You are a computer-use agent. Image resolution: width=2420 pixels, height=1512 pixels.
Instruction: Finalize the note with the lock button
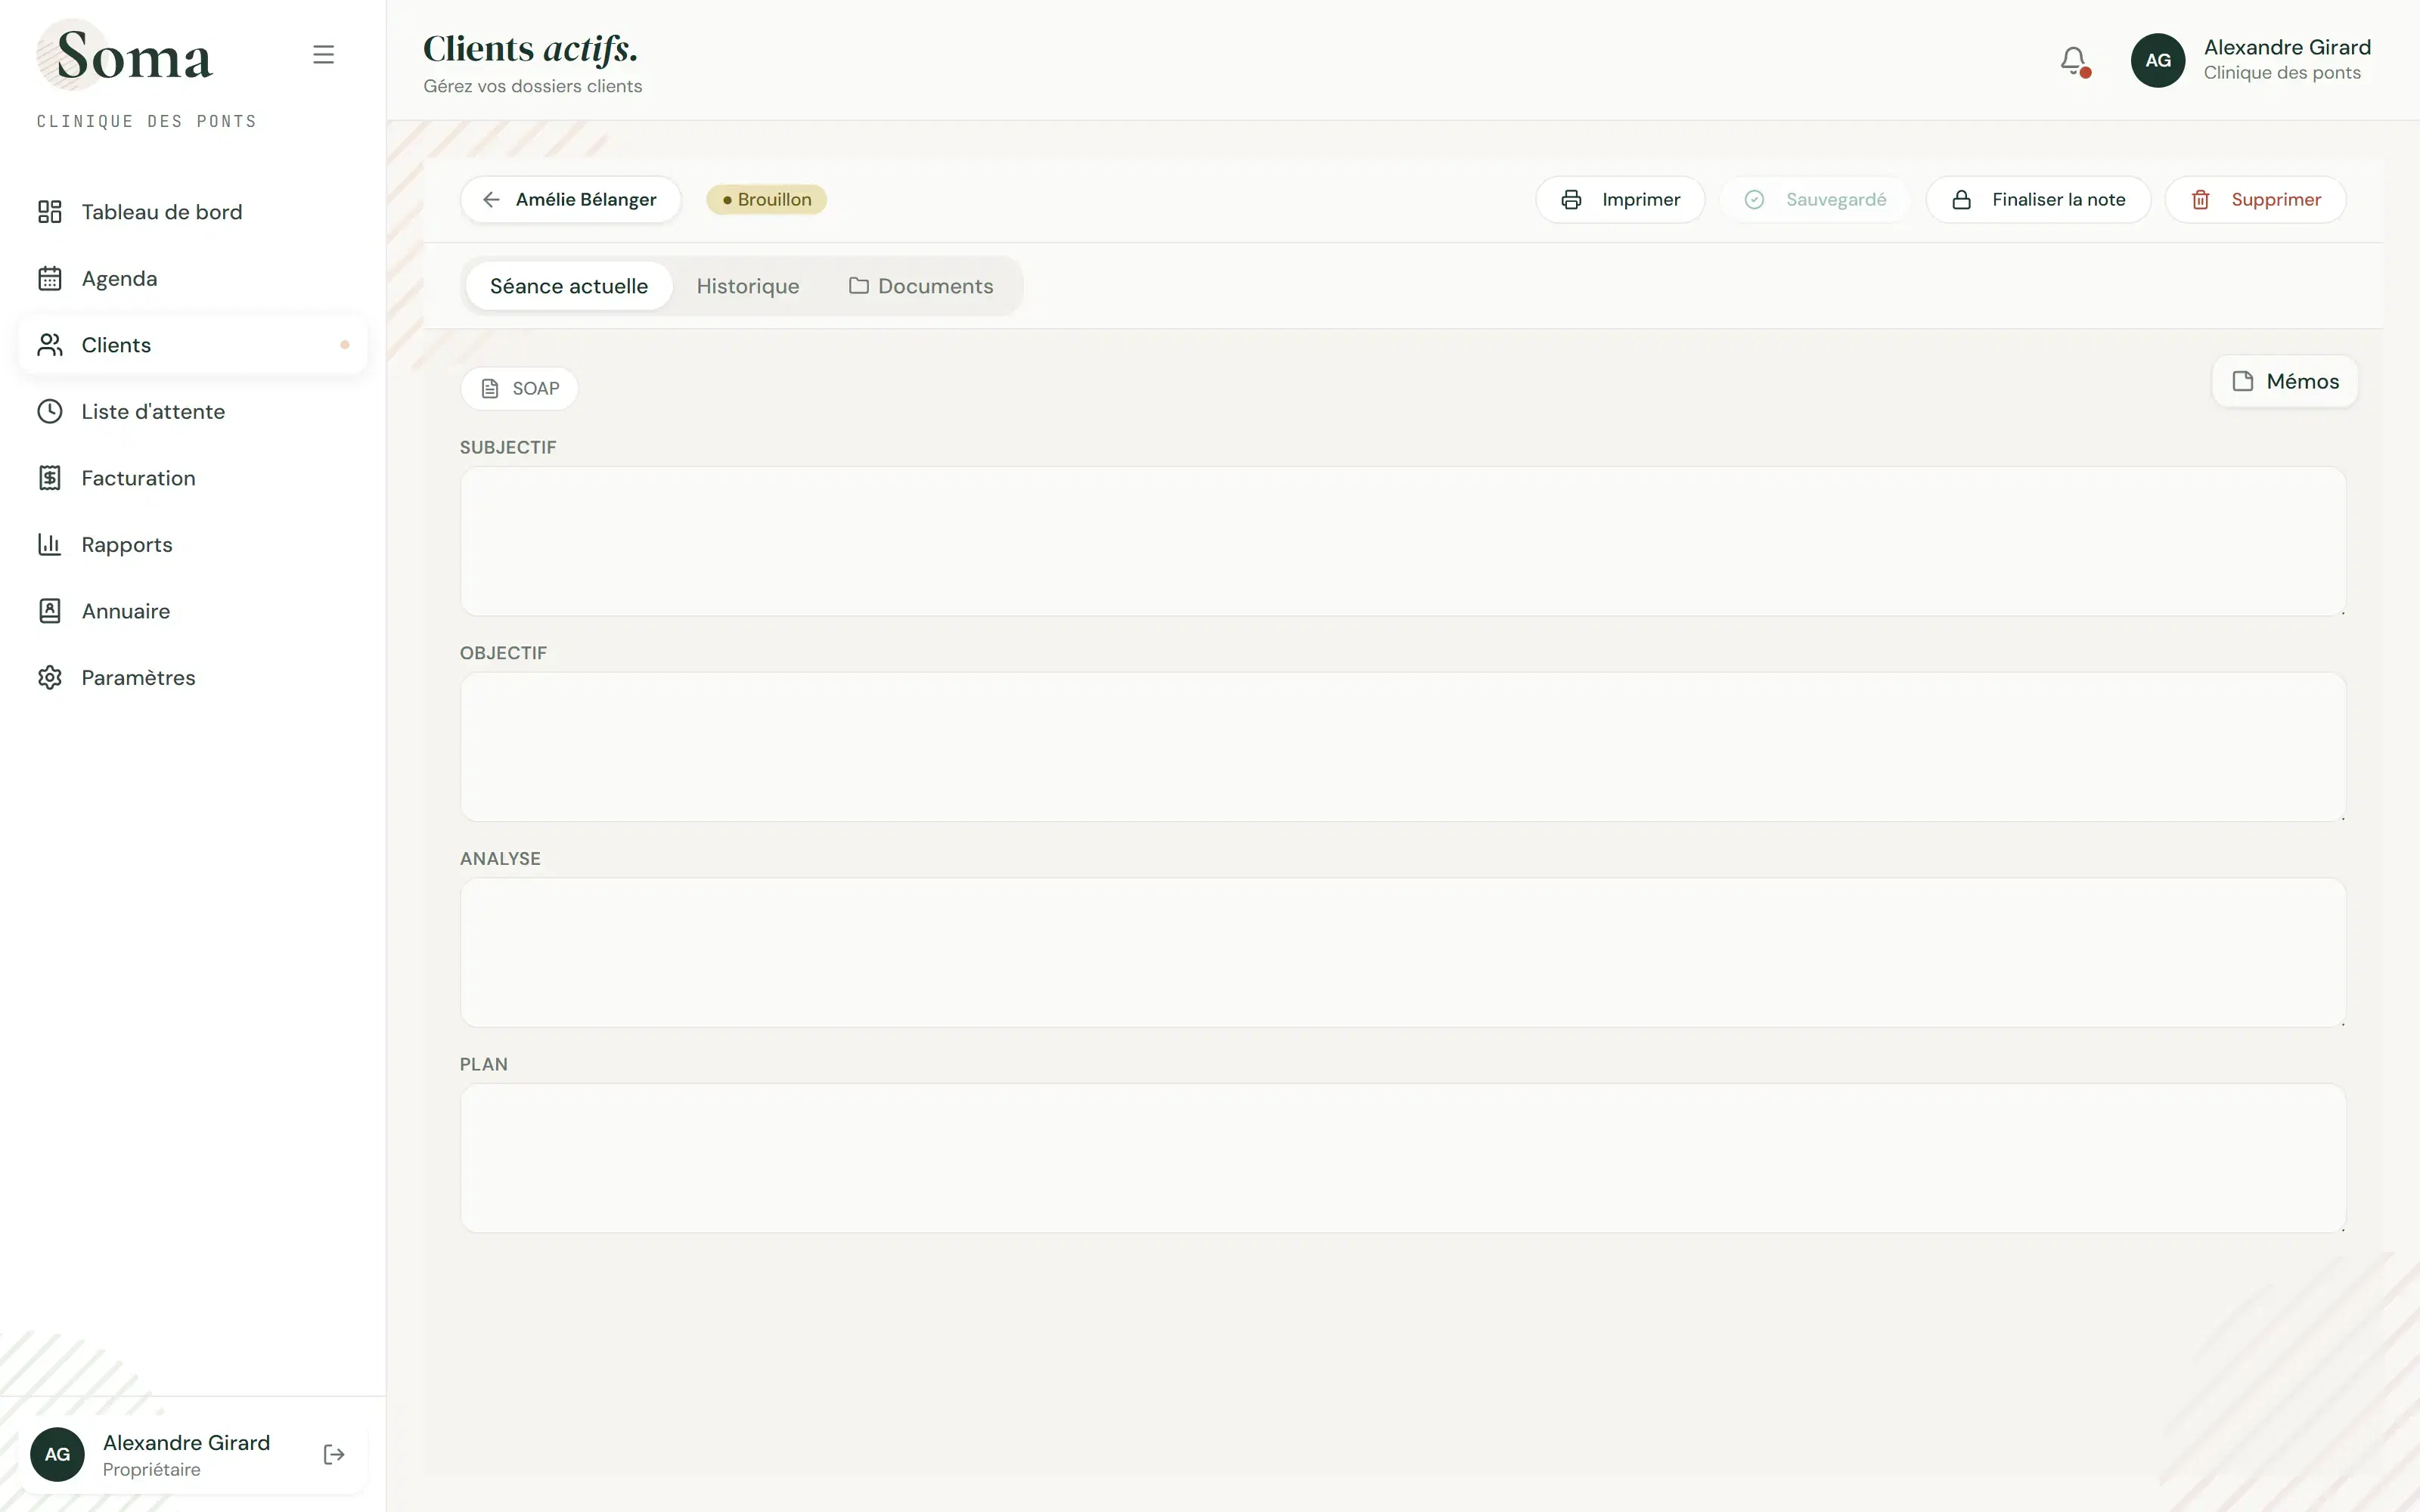click(2038, 200)
